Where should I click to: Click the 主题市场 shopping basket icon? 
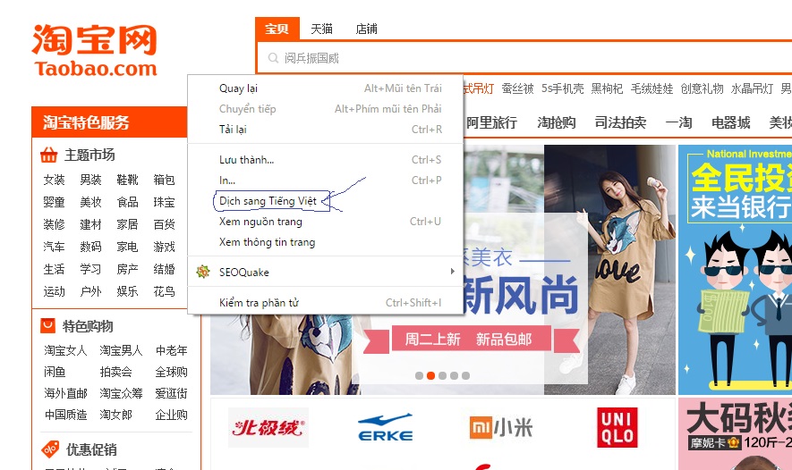[48, 155]
